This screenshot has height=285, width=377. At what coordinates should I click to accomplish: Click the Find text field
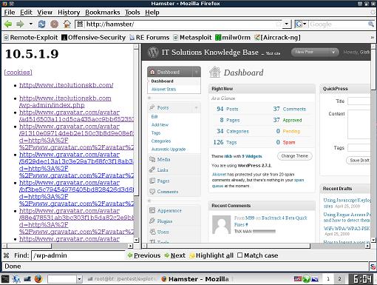click(x=78, y=255)
